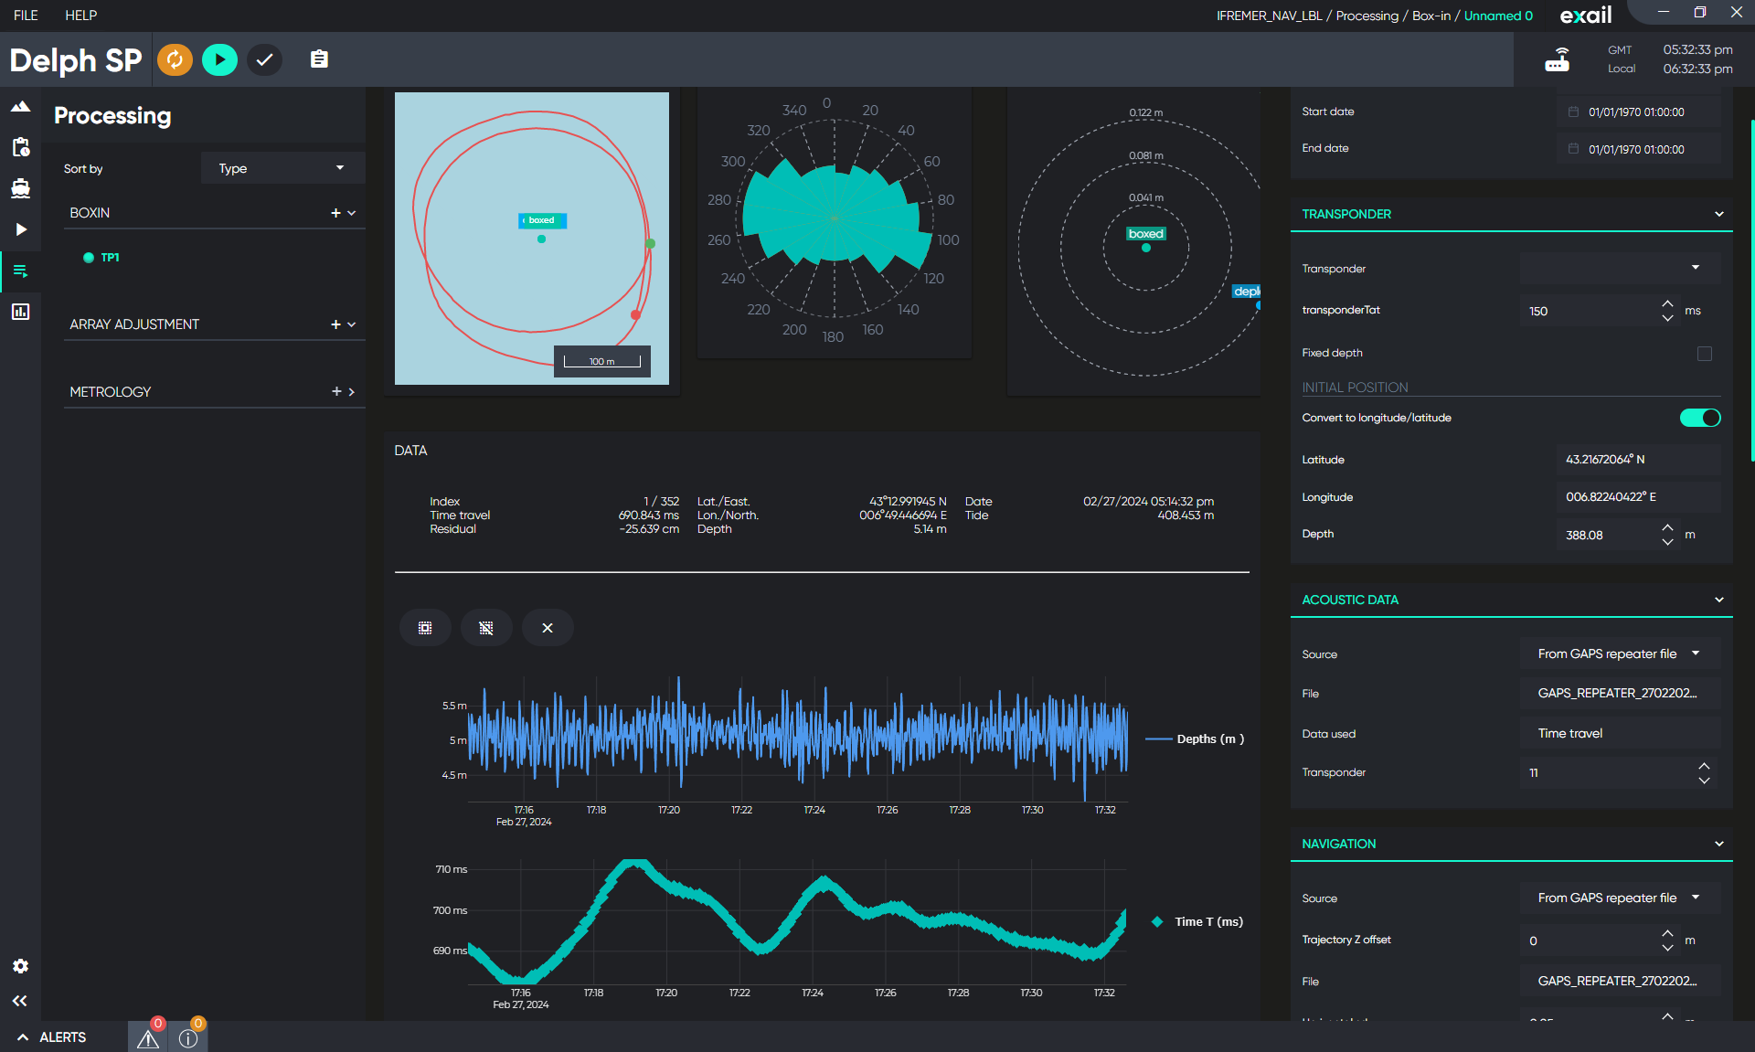Viewport: 1755px width, 1052px height.
Task: Click the right panel vertical scrollbar
Action: click(x=1751, y=291)
